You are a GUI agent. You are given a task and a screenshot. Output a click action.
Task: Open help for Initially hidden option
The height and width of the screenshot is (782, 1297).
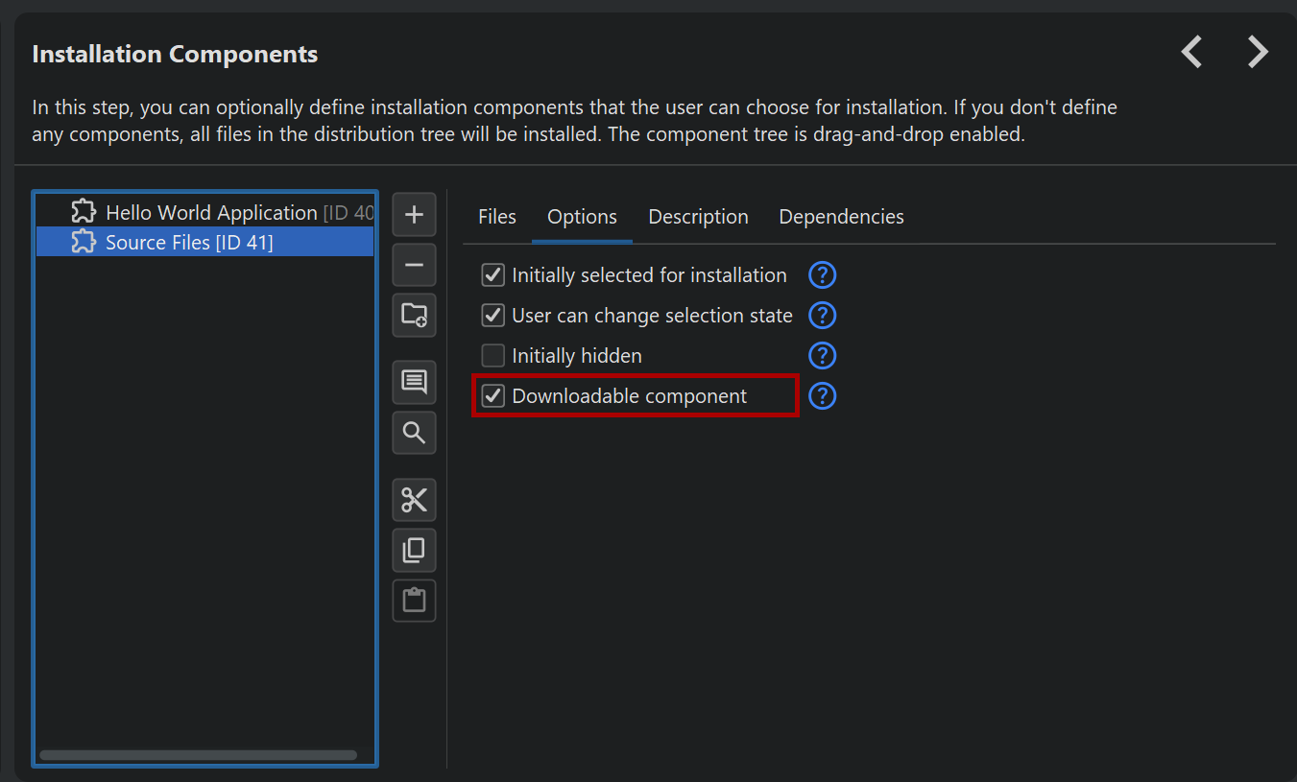822,356
